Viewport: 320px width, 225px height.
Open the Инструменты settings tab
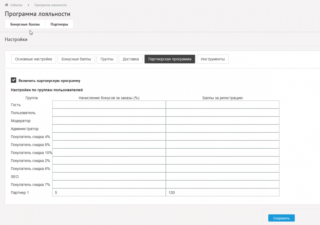pos(213,59)
